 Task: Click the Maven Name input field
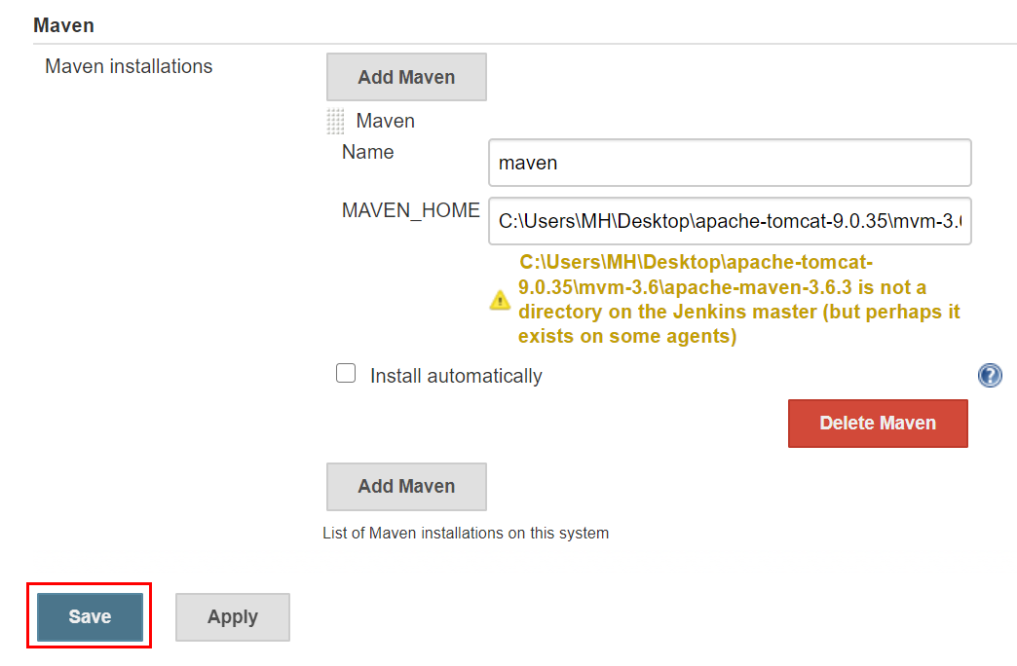730,163
